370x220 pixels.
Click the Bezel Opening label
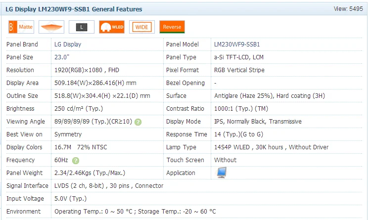click(185, 83)
